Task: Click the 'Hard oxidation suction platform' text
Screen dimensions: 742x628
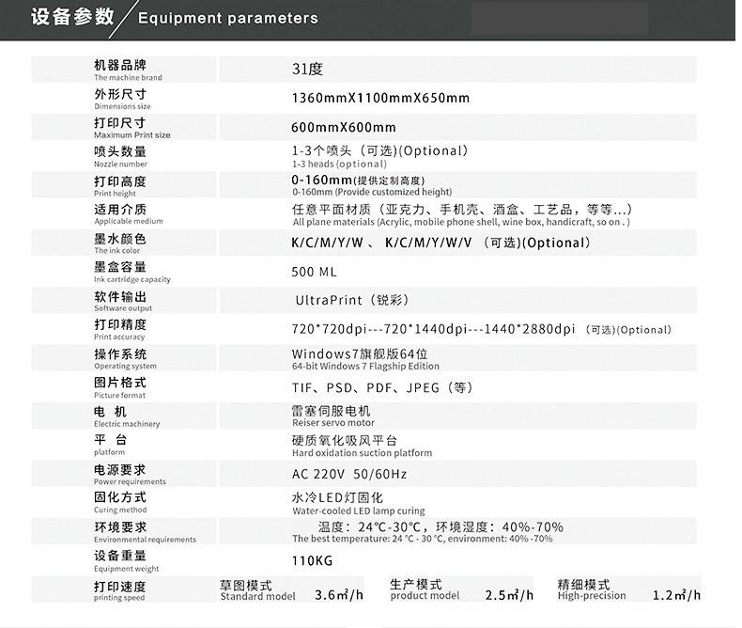Action: (362, 452)
